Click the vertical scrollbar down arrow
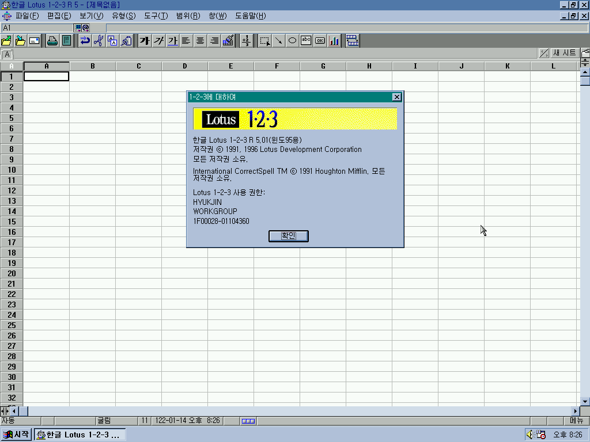This screenshot has height=442, width=590. click(585, 401)
